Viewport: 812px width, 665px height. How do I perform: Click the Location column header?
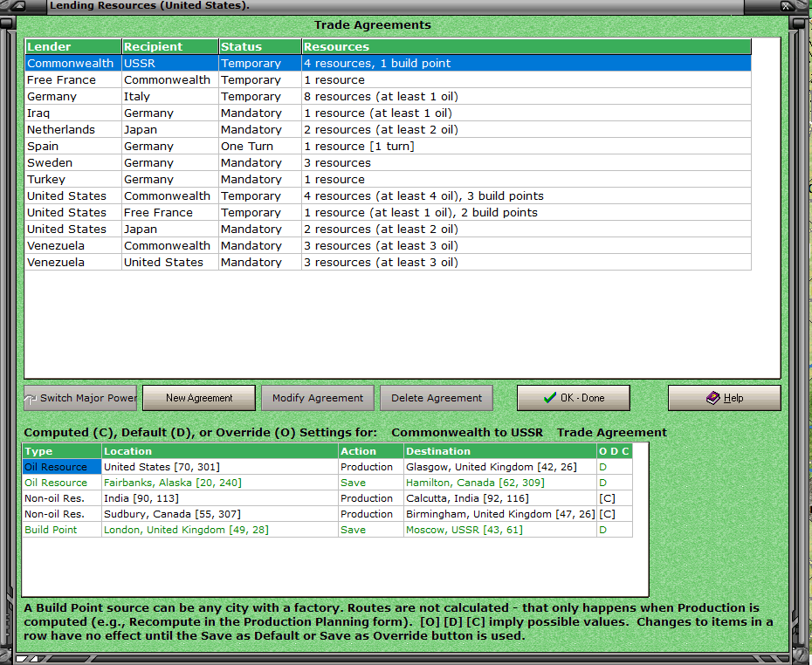point(219,451)
